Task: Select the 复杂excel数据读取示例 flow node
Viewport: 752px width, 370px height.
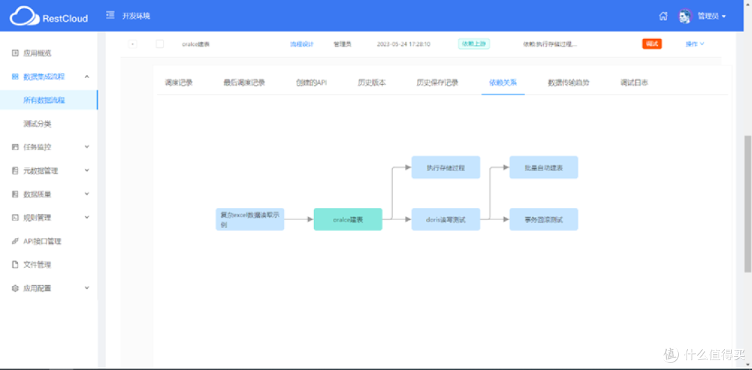Action: [250, 219]
